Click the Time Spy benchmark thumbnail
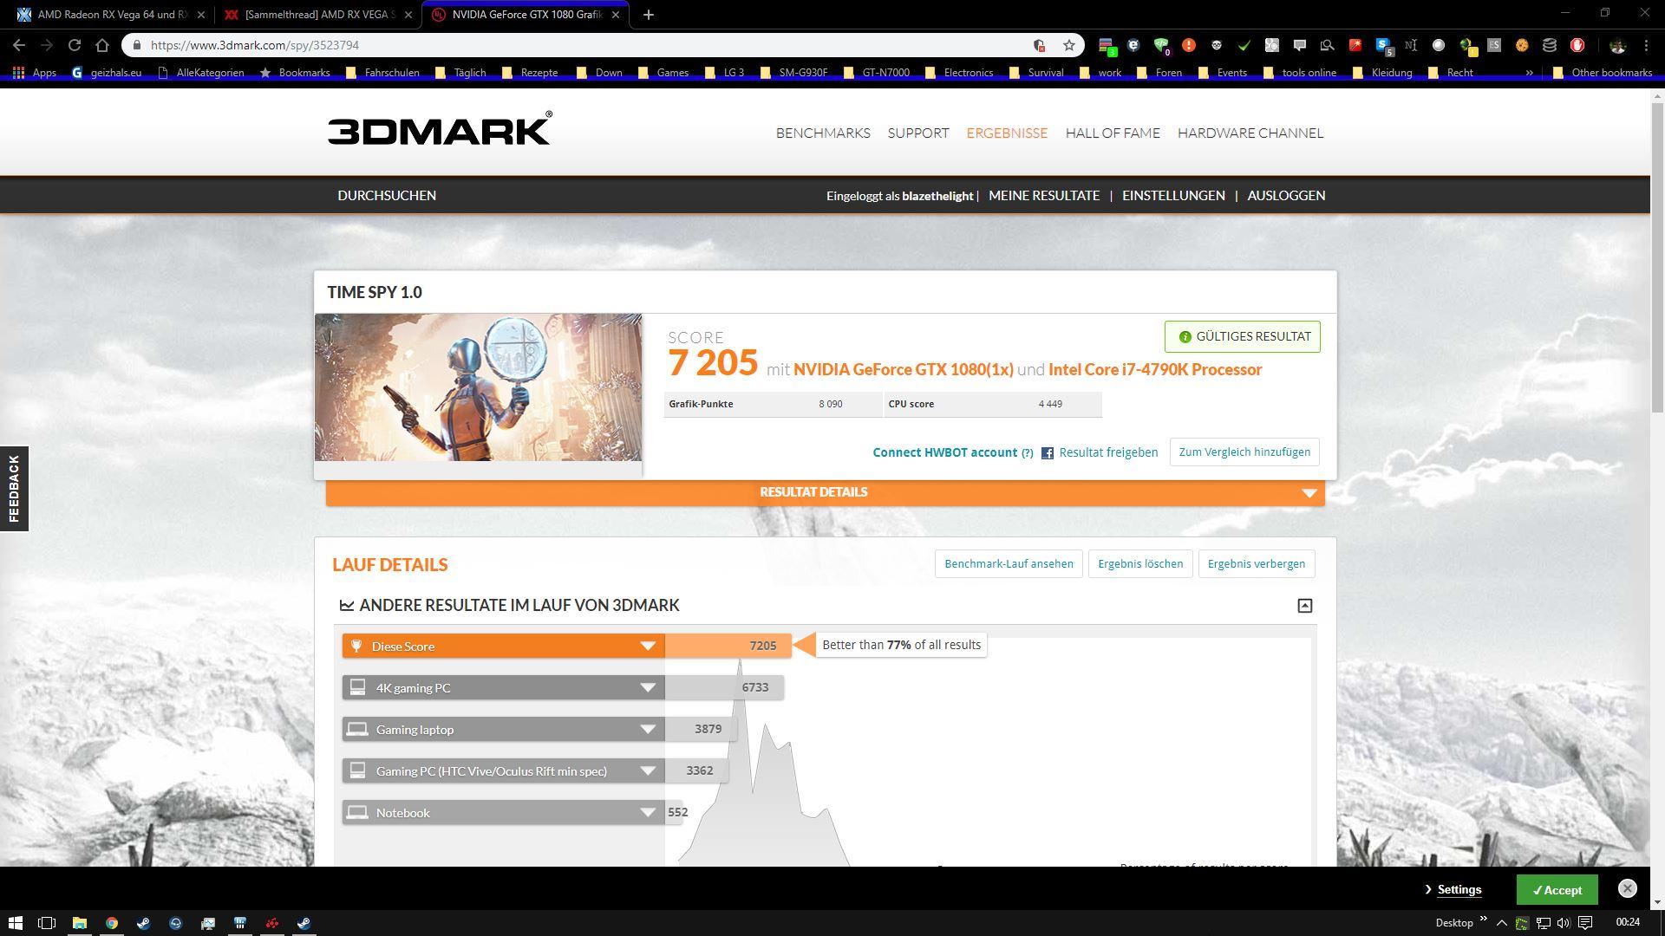 478,387
